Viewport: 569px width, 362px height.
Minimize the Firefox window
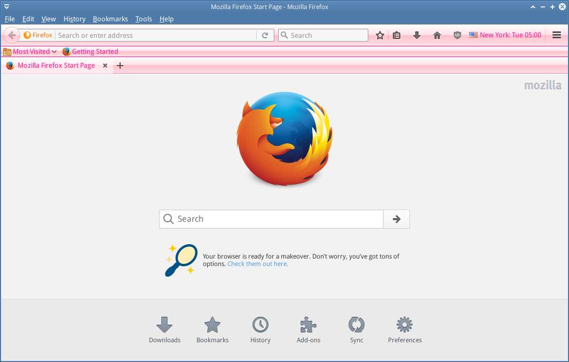tap(542, 6)
